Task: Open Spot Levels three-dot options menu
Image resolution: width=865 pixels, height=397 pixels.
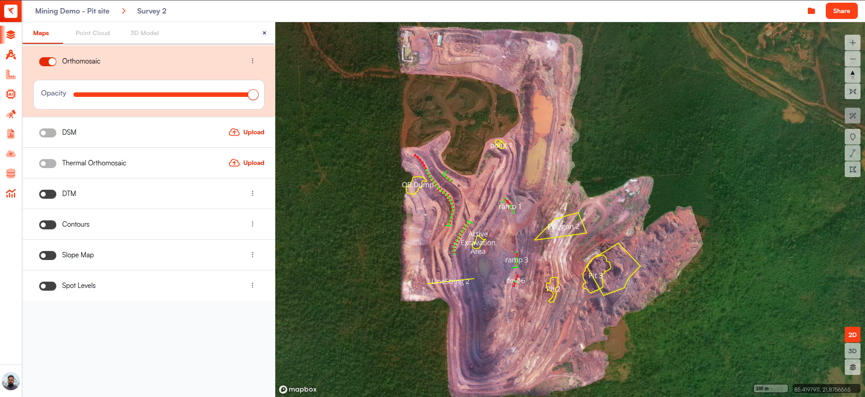Action: (252, 285)
